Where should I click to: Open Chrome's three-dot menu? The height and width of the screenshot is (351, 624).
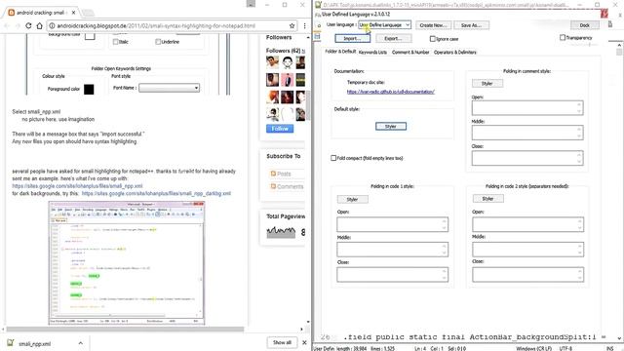click(304, 25)
